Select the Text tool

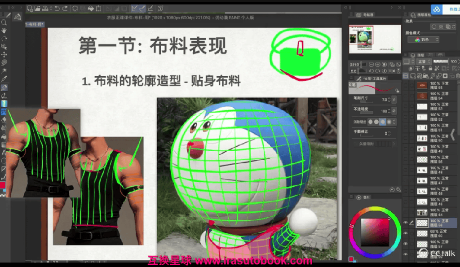(4, 153)
